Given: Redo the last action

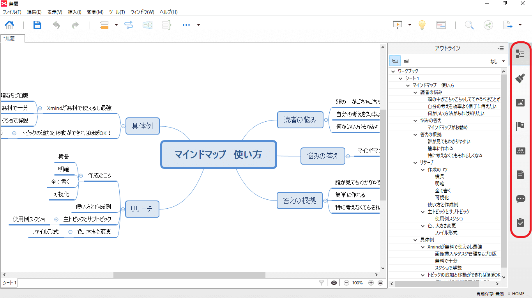Looking at the screenshot, I should click(75, 25).
